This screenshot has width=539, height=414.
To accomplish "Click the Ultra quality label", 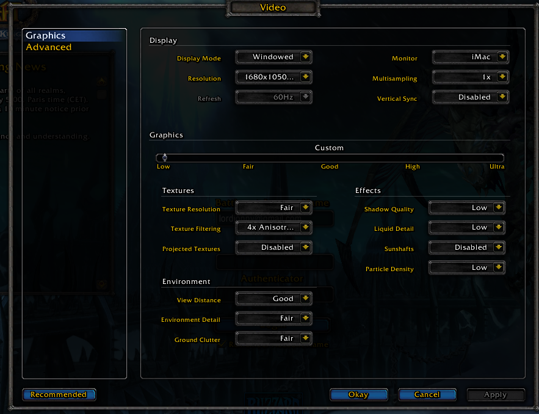I will pos(497,167).
